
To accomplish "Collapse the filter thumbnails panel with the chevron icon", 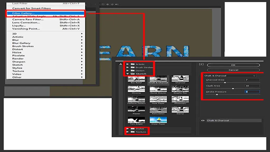I will [201, 64].
